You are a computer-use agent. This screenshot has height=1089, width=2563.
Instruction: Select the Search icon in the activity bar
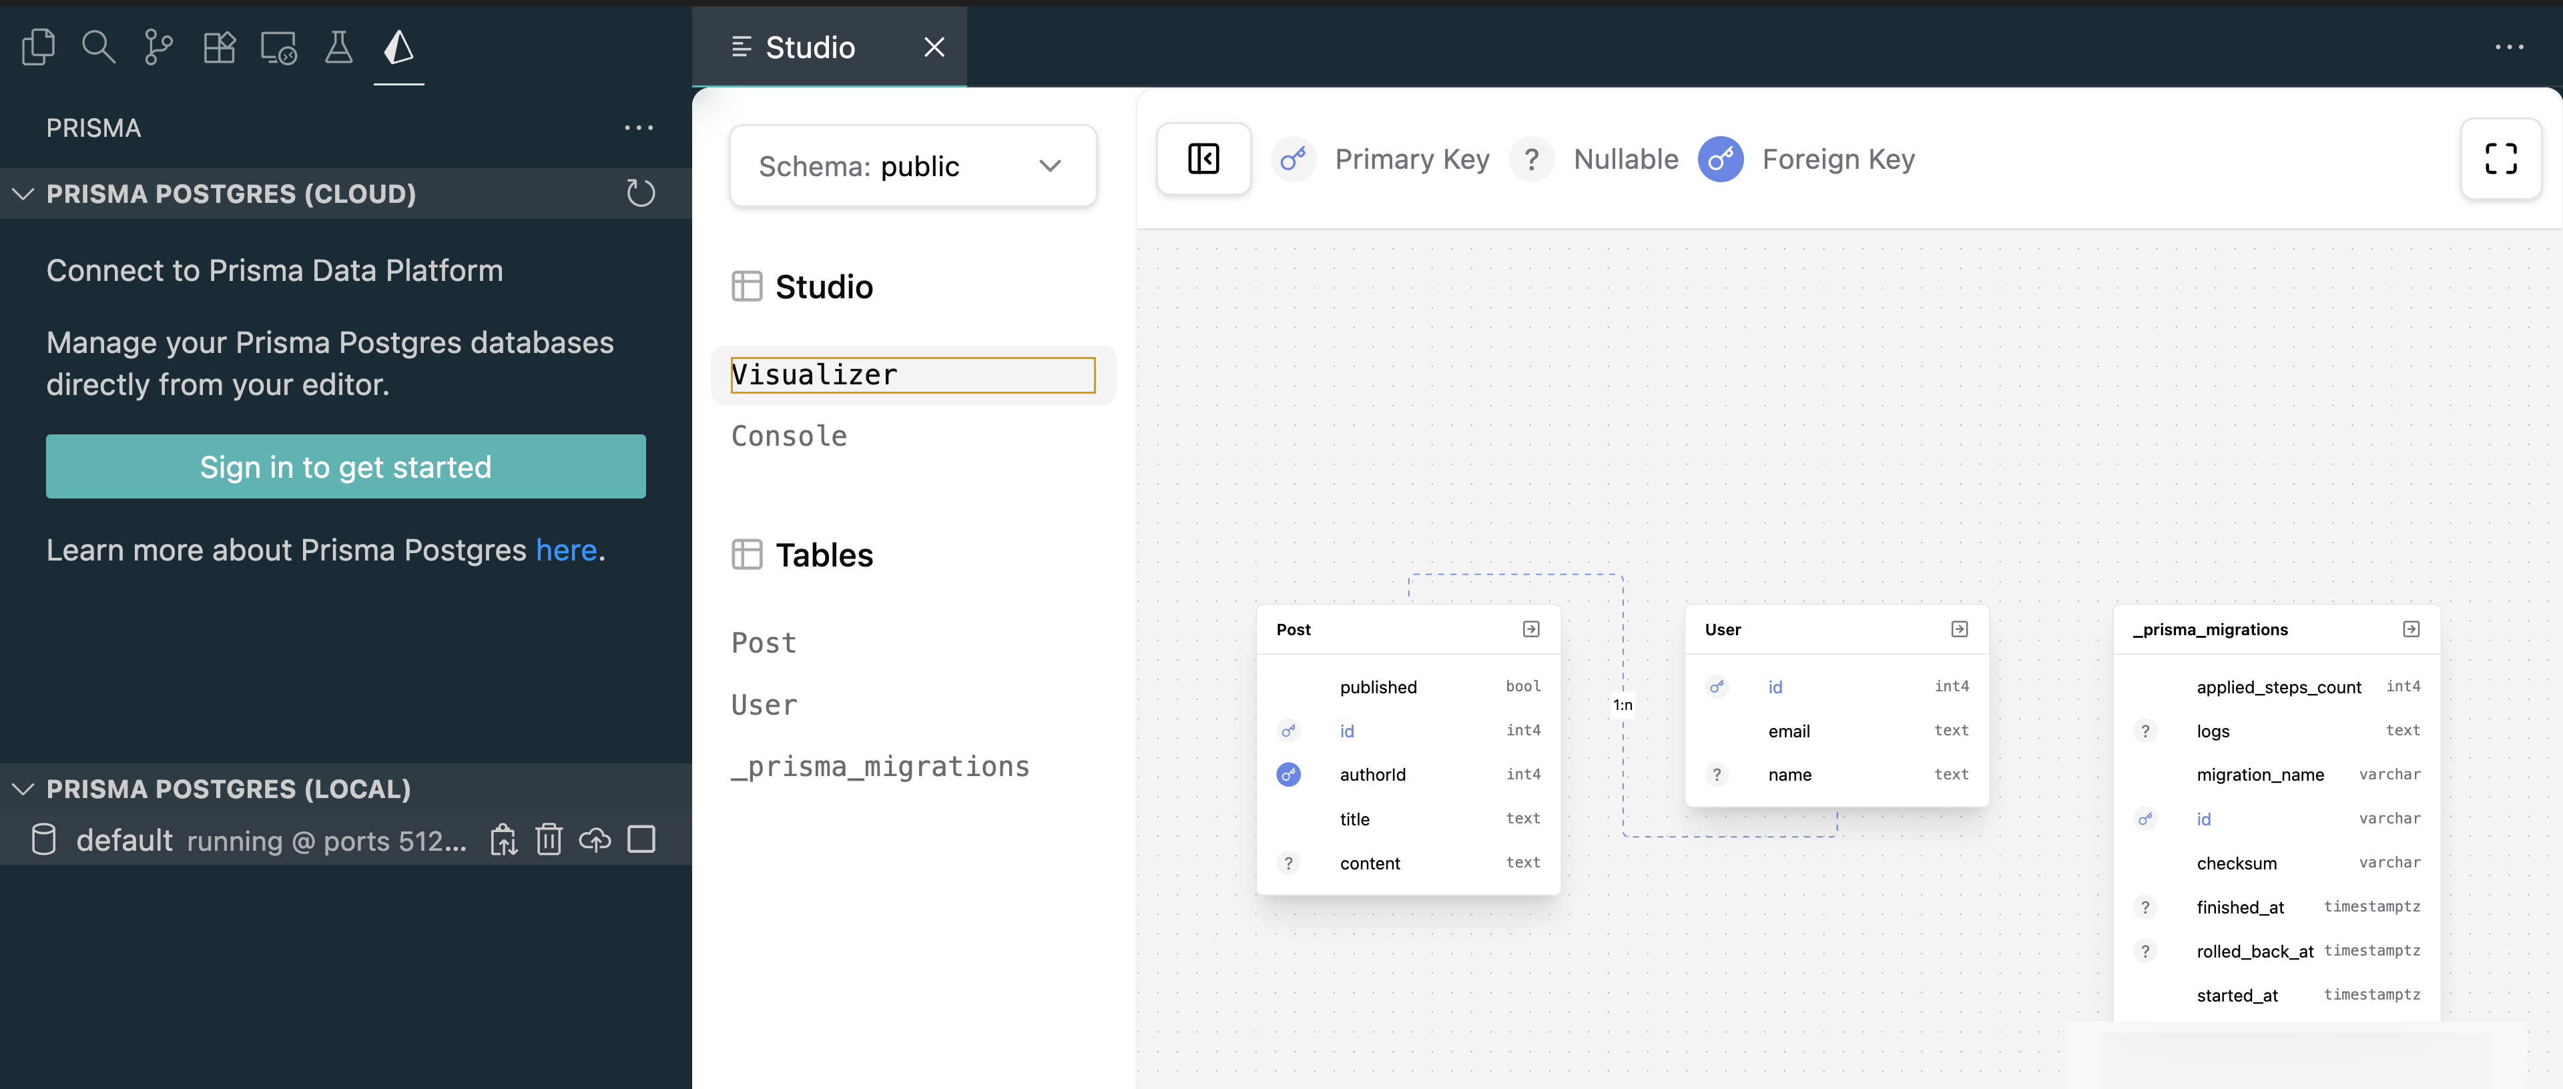tap(99, 47)
